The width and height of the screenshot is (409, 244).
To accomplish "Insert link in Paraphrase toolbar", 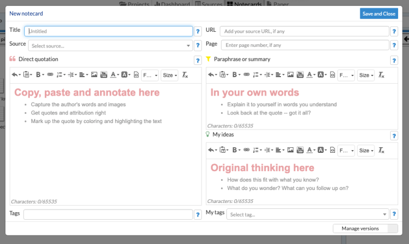I will click(x=246, y=75).
